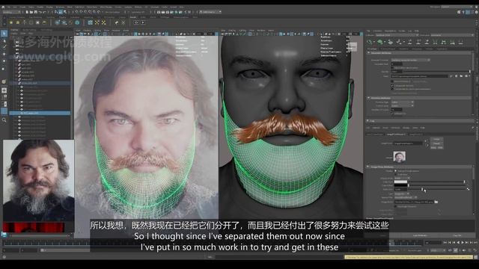Click Go to End of playback range
479x269 pixels.
pyautogui.click(x=475, y=242)
